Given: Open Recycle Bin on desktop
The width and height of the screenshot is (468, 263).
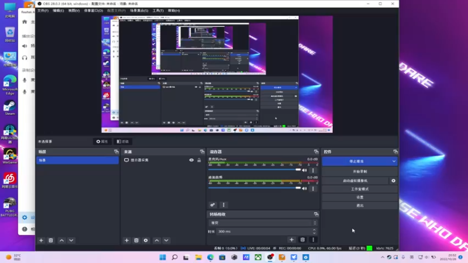Looking at the screenshot, I should pos(9,35).
